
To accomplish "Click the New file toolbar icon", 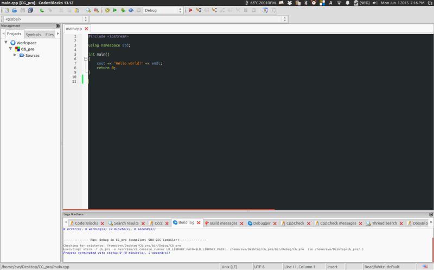I will pyautogui.click(x=7, y=10).
